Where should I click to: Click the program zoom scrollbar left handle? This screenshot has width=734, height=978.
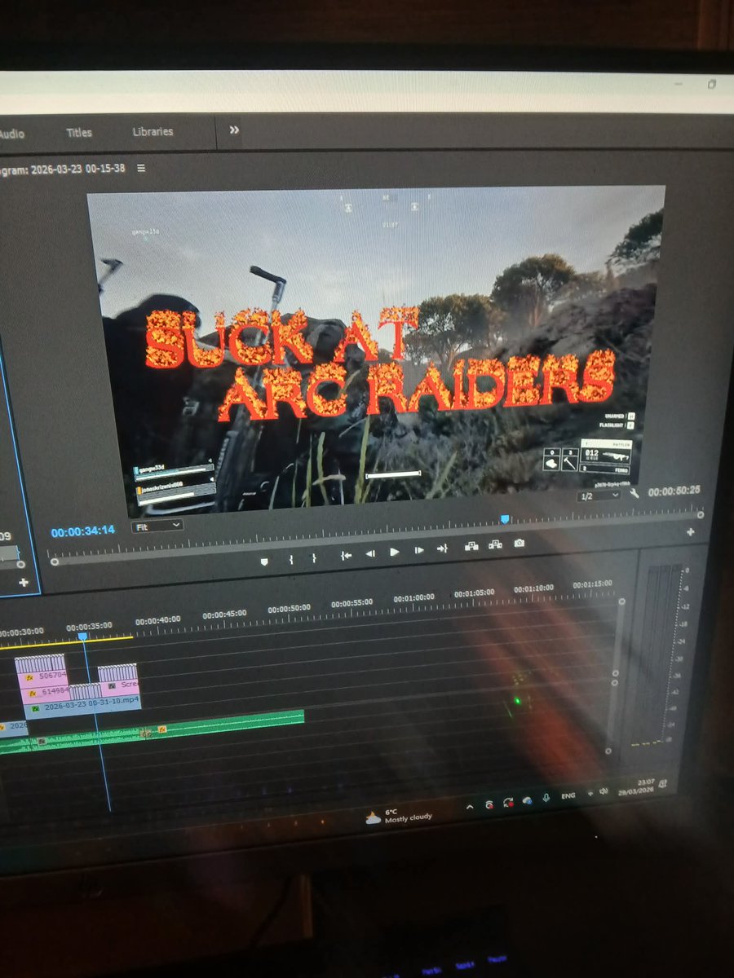(54, 561)
